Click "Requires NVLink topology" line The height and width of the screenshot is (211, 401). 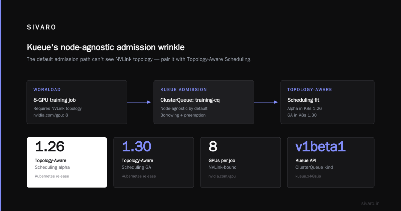tap(57, 109)
